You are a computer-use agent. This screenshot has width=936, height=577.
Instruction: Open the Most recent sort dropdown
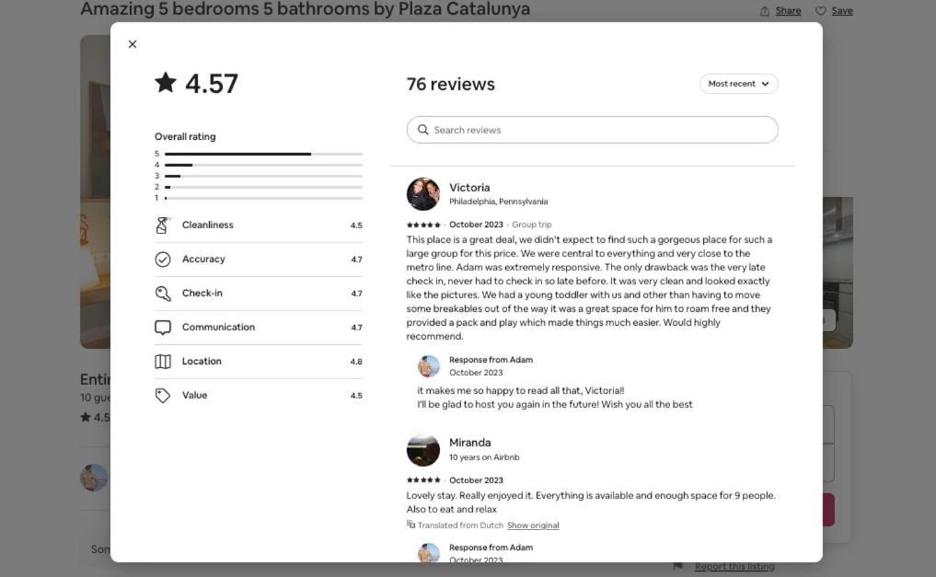click(738, 84)
